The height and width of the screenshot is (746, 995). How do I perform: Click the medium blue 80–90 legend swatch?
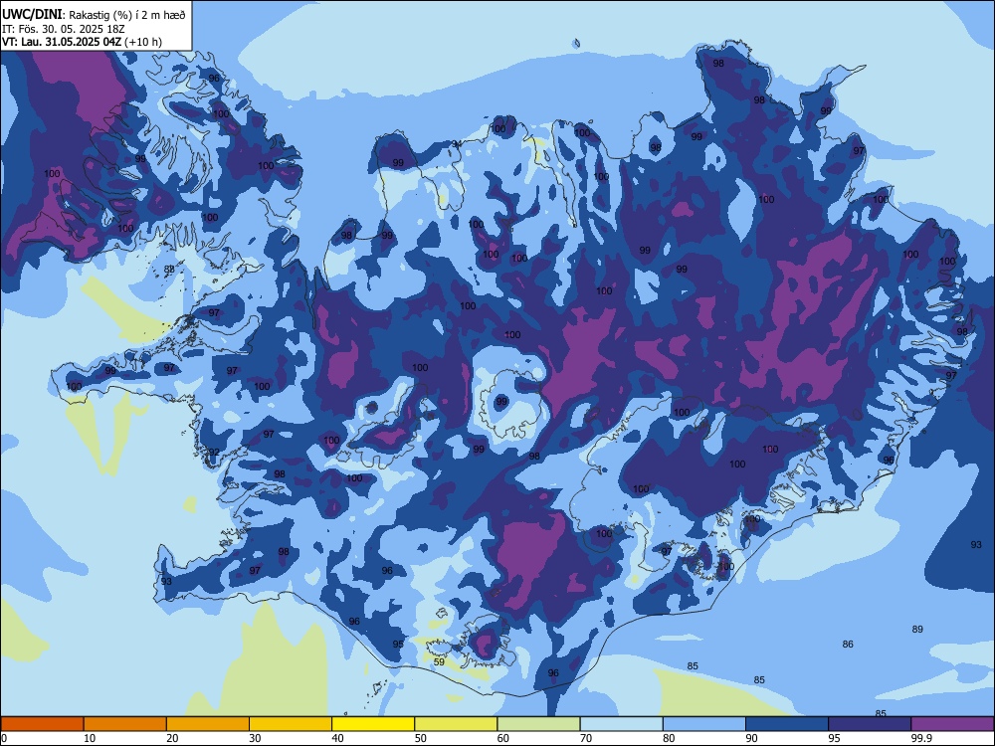click(x=704, y=724)
